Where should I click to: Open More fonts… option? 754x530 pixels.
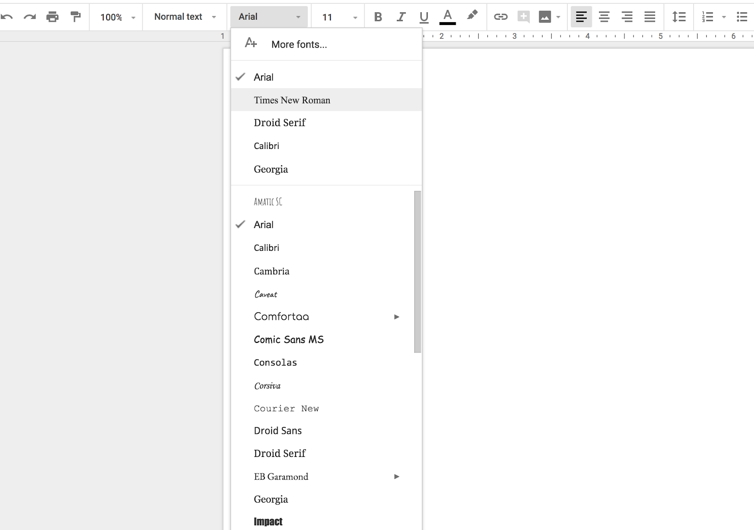pyautogui.click(x=299, y=44)
